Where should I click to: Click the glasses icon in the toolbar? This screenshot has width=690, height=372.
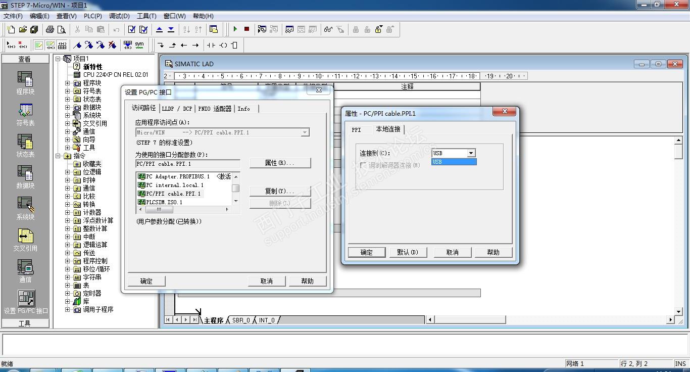coord(328,29)
